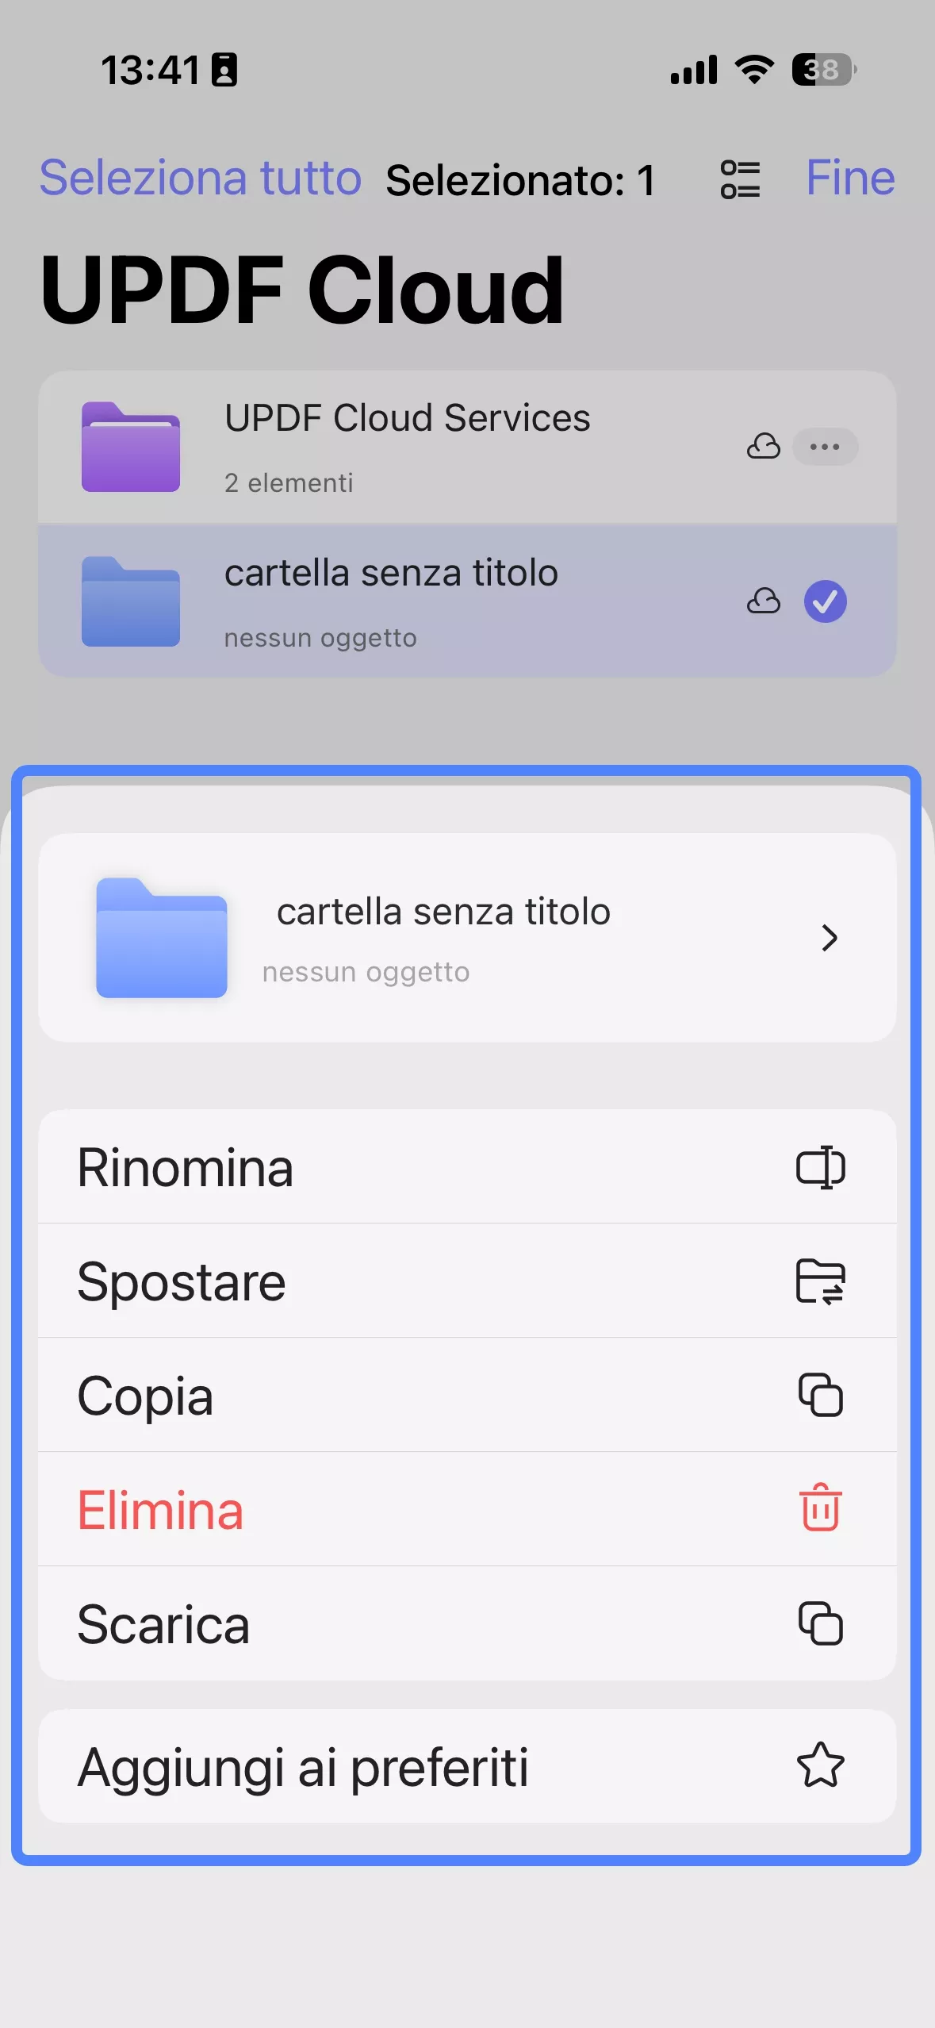Switch view using the list layout icon
Image resolution: width=935 pixels, height=2028 pixels.
click(x=740, y=179)
